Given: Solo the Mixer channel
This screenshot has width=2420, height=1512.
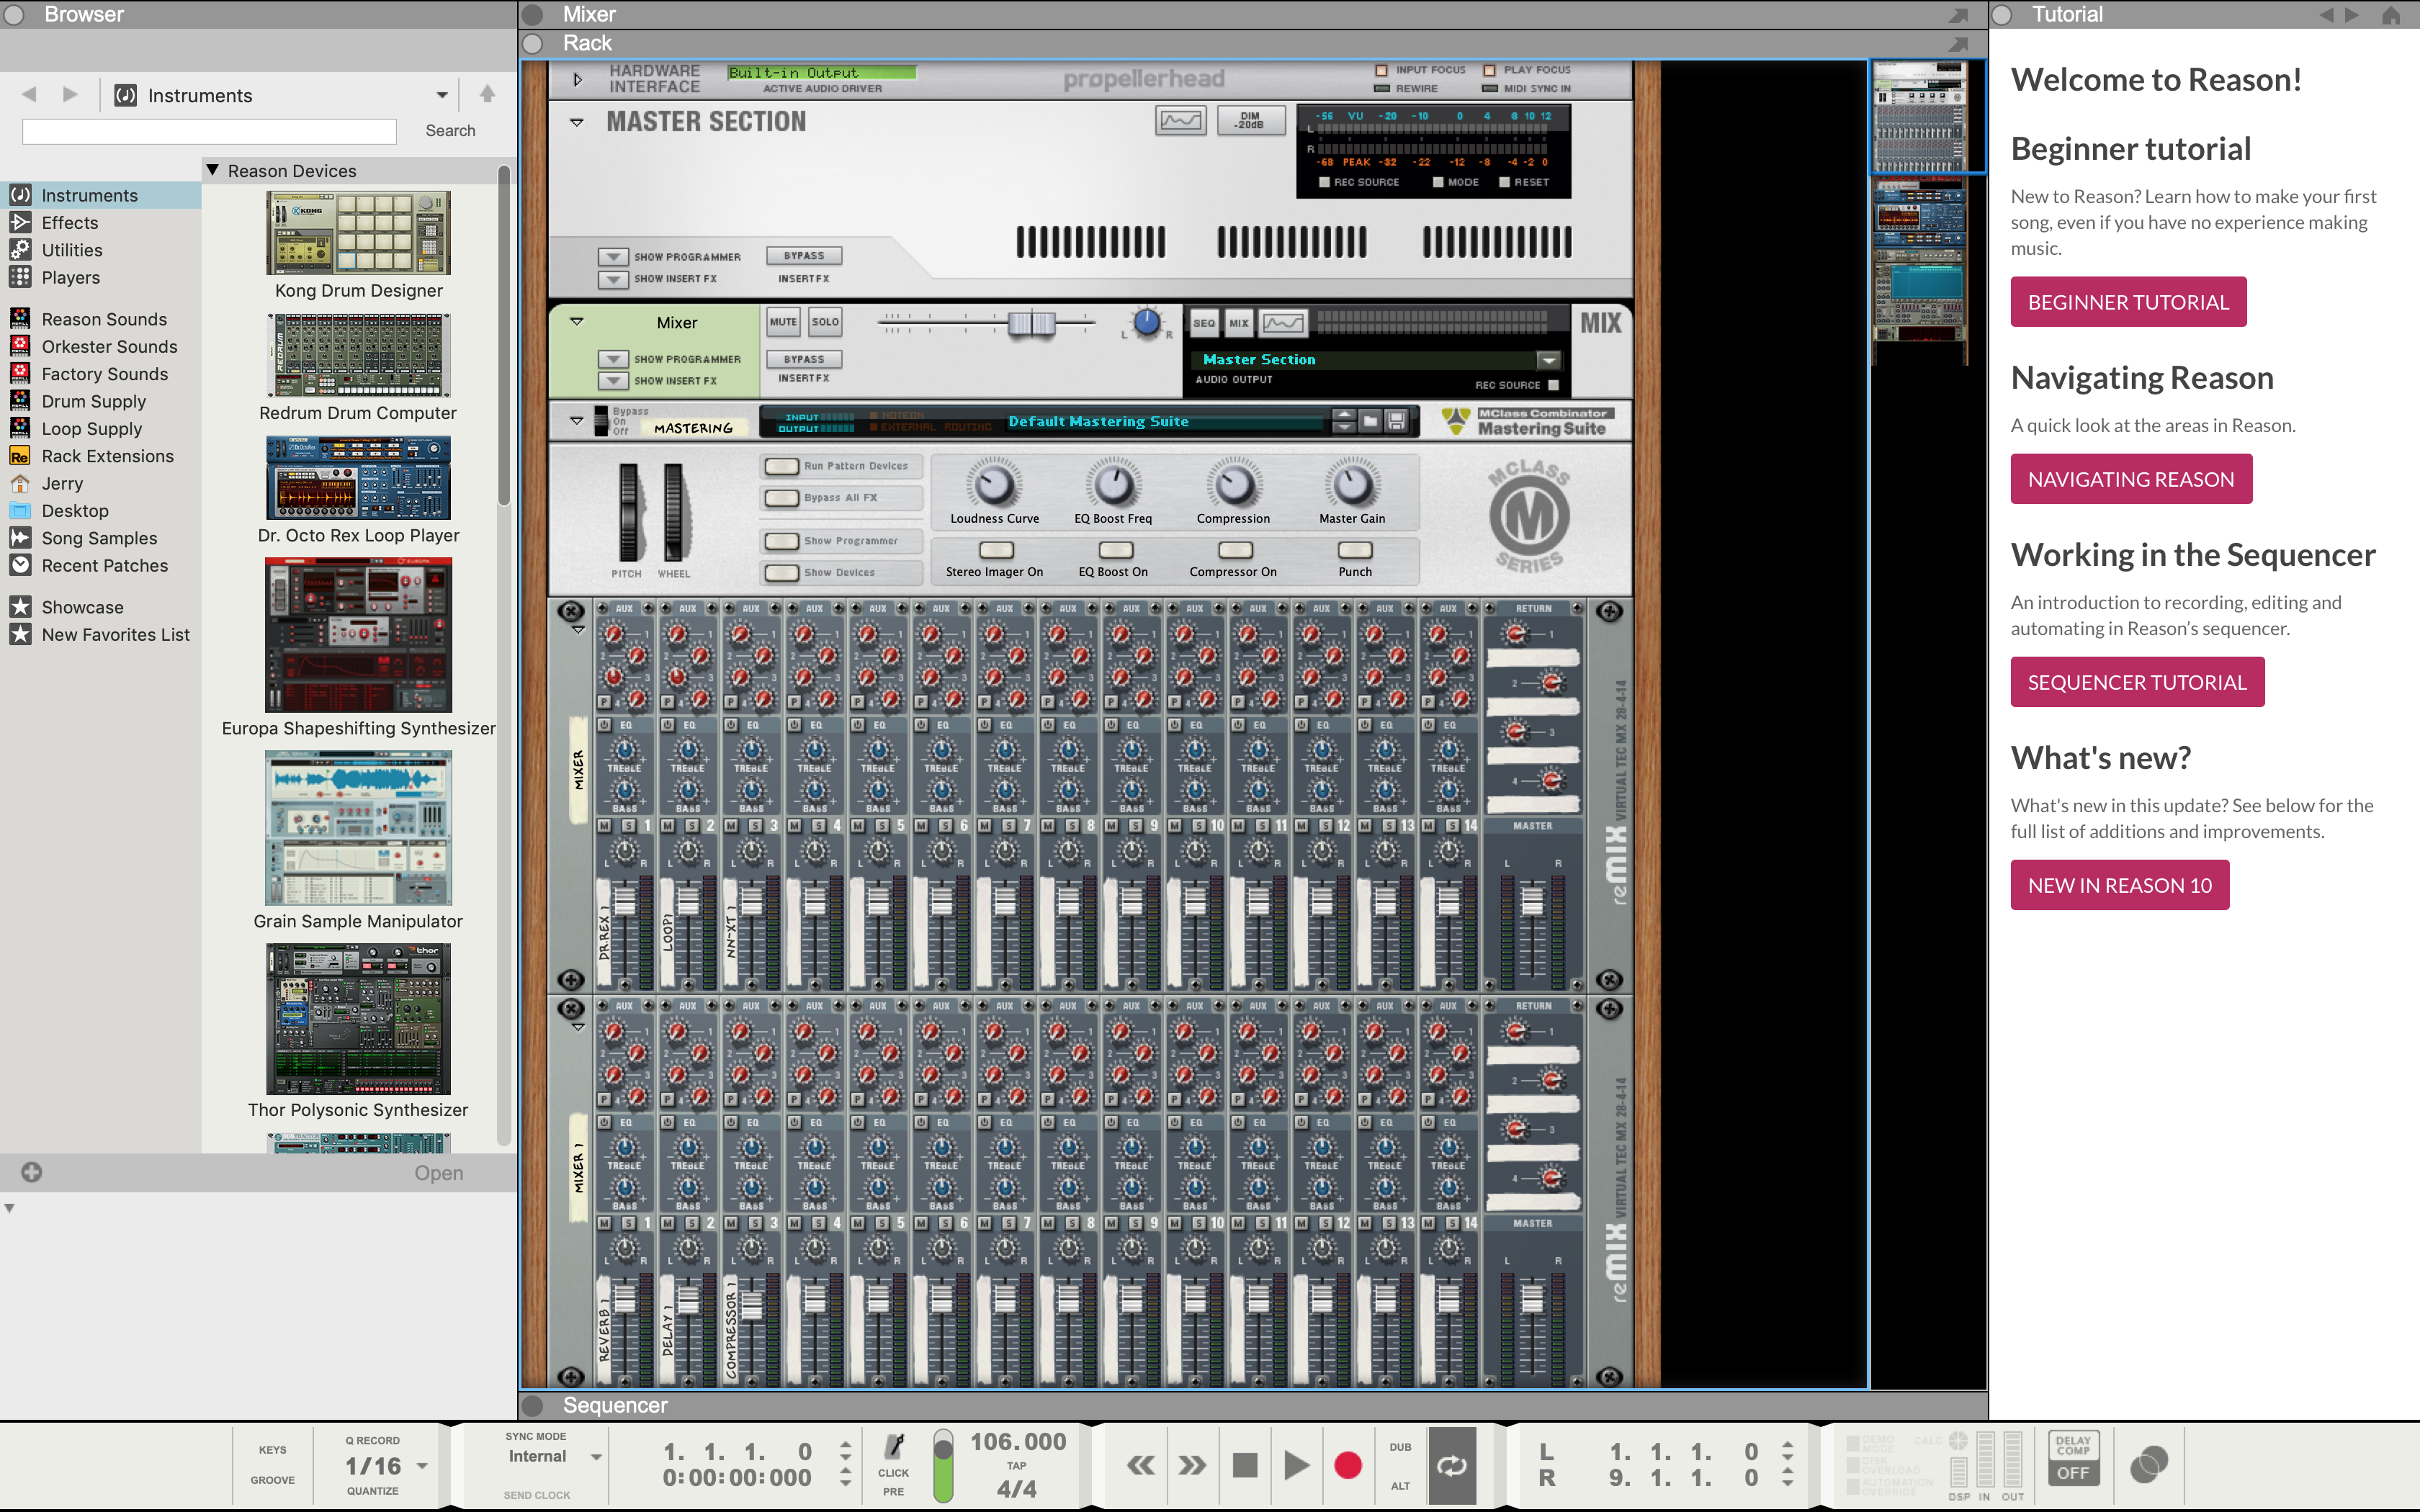Looking at the screenshot, I should pyautogui.click(x=825, y=322).
